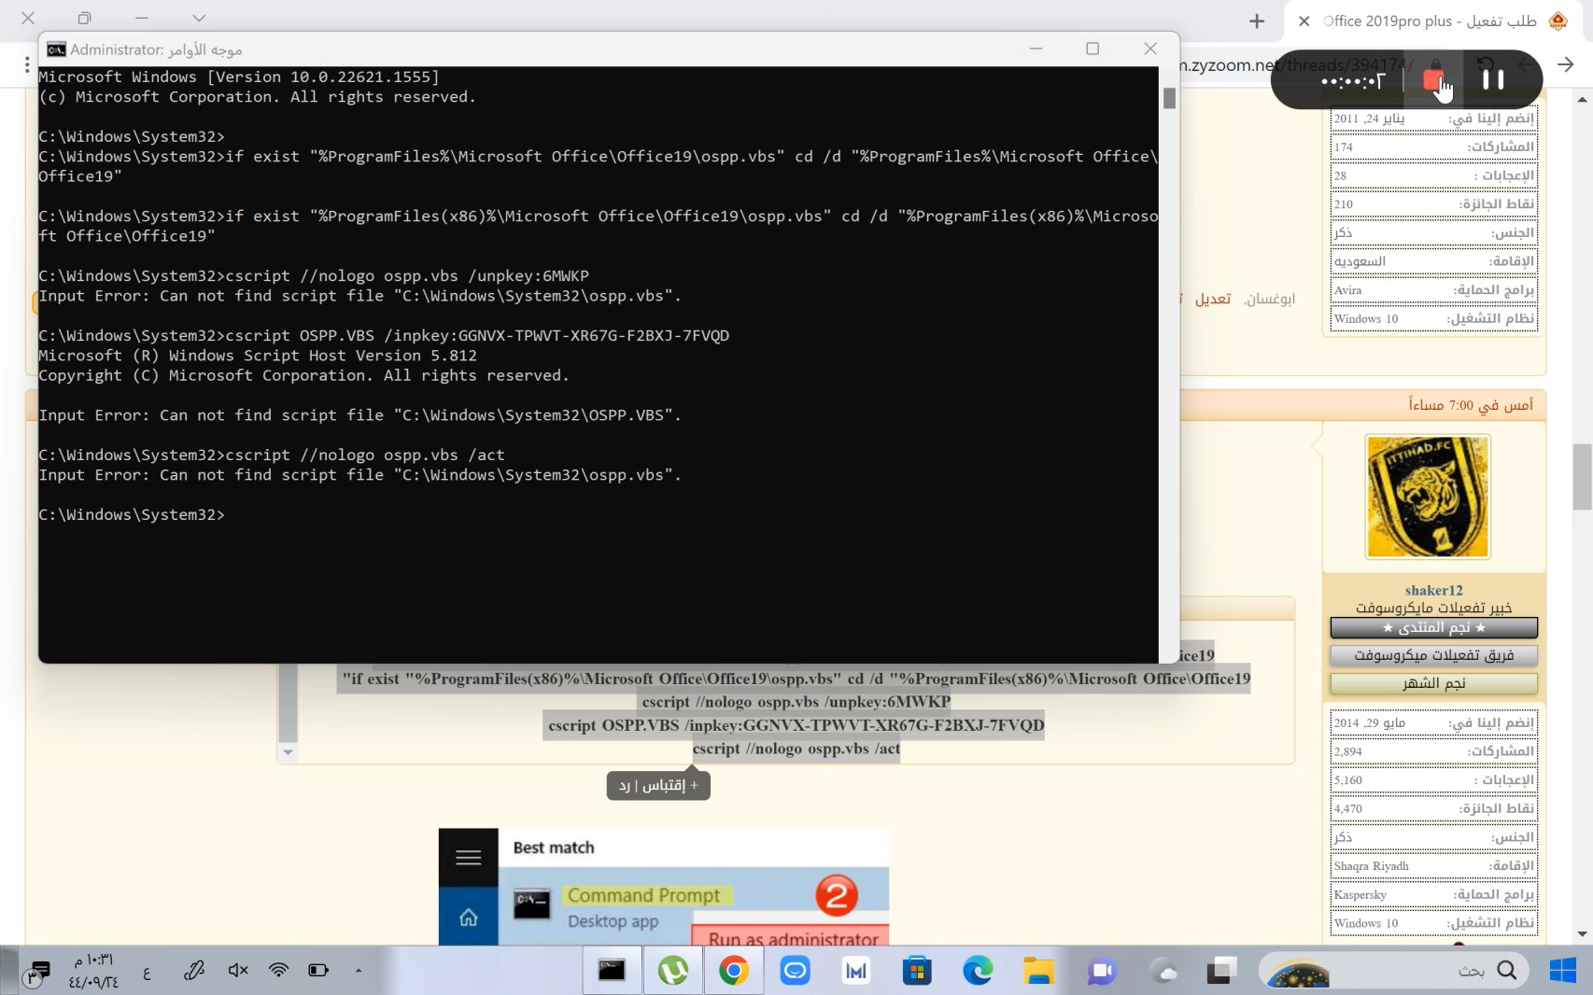
Task: Switch to Google Chrome on taskbar
Action: click(734, 971)
